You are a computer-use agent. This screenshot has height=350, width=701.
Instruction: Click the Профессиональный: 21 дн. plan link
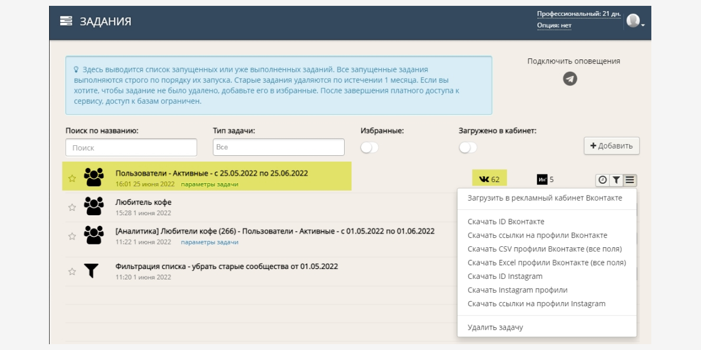[x=578, y=13]
